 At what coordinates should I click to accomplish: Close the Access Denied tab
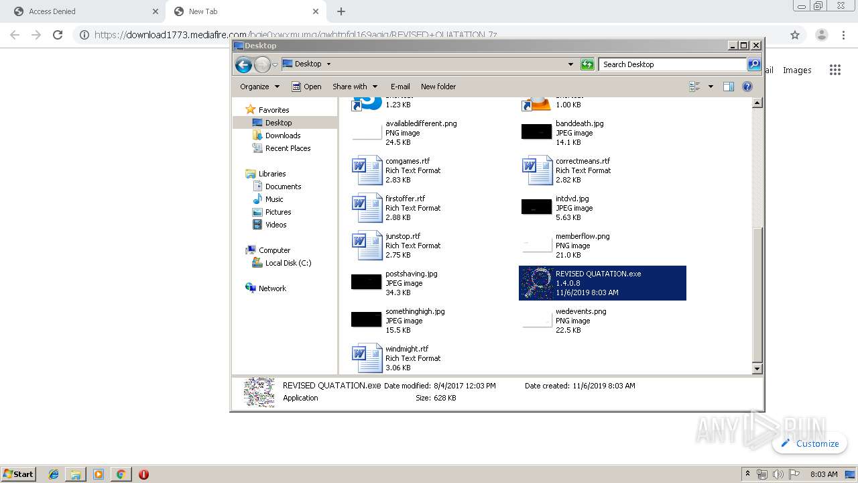156,11
